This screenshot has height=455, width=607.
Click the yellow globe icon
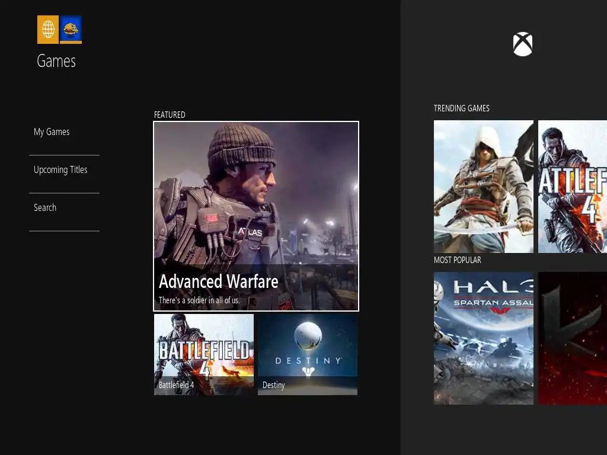(48, 30)
